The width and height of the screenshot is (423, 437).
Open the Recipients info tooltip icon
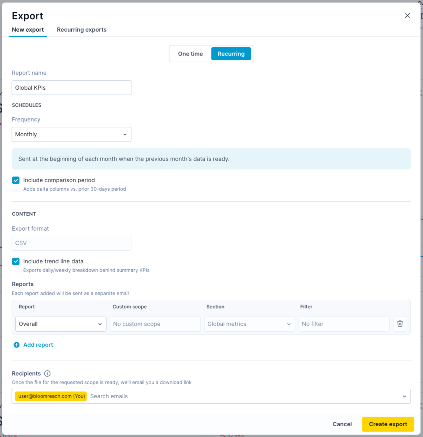pyautogui.click(x=47, y=373)
